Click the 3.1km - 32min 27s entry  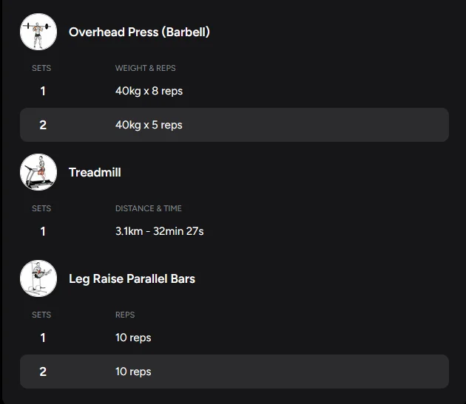click(x=159, y=231)
